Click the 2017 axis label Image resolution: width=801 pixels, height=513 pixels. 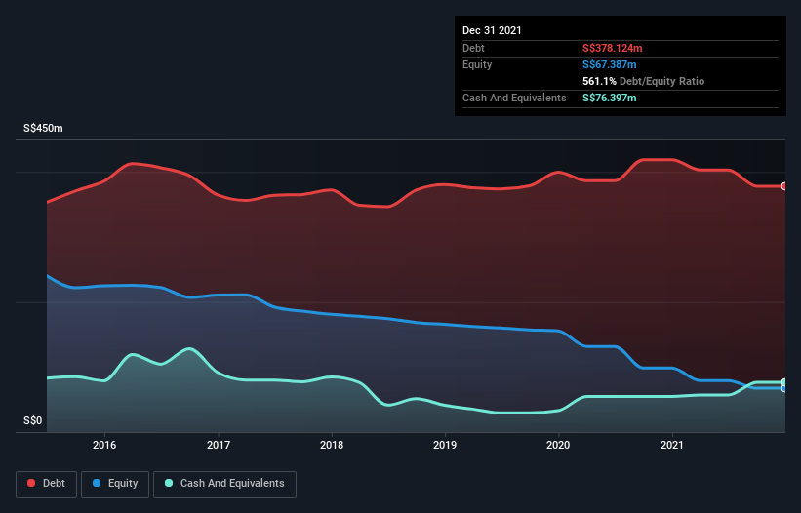[x=219, y=445]
